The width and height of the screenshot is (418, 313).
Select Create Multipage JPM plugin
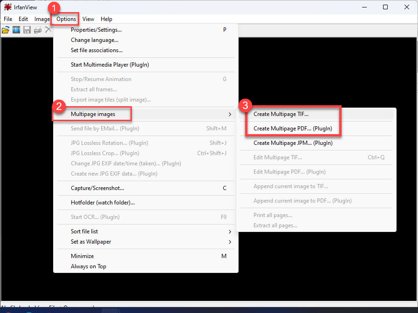316,143
